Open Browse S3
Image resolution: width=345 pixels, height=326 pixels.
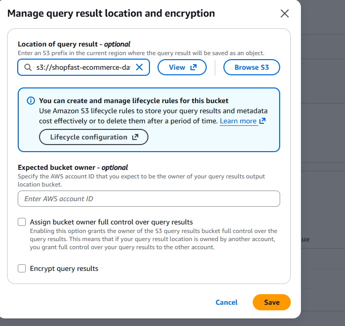pos(251,67)
